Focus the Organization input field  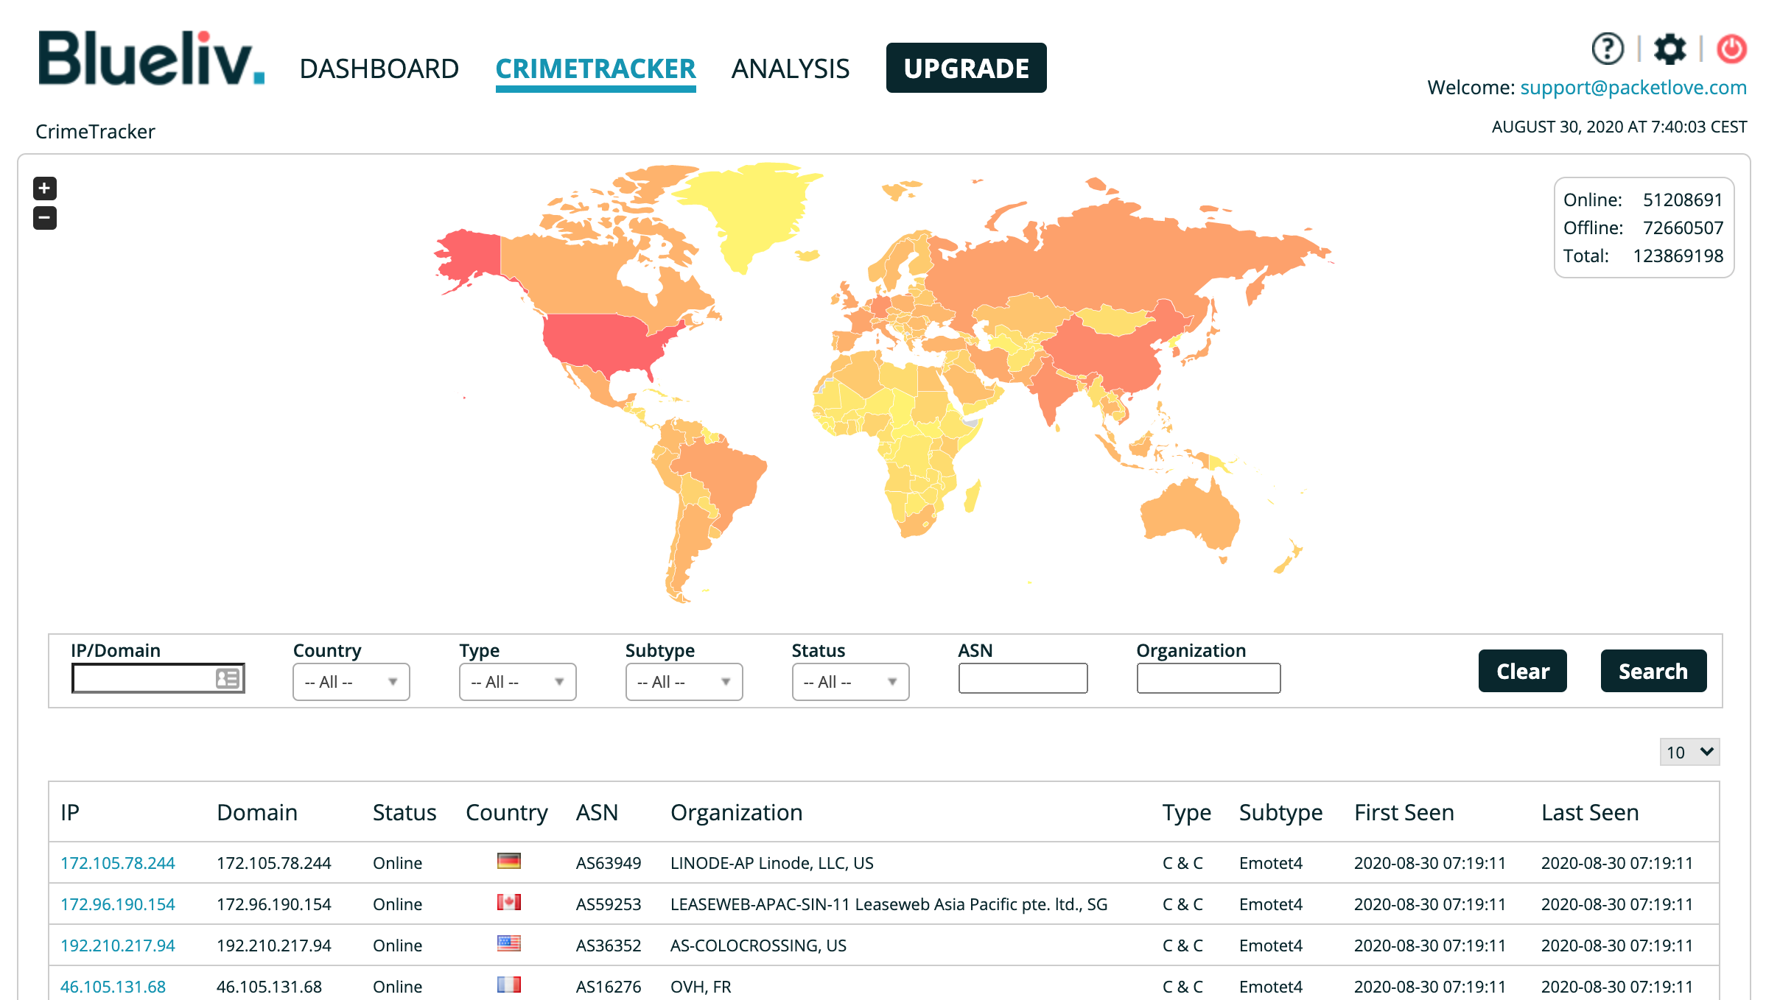click(1208, 678)
